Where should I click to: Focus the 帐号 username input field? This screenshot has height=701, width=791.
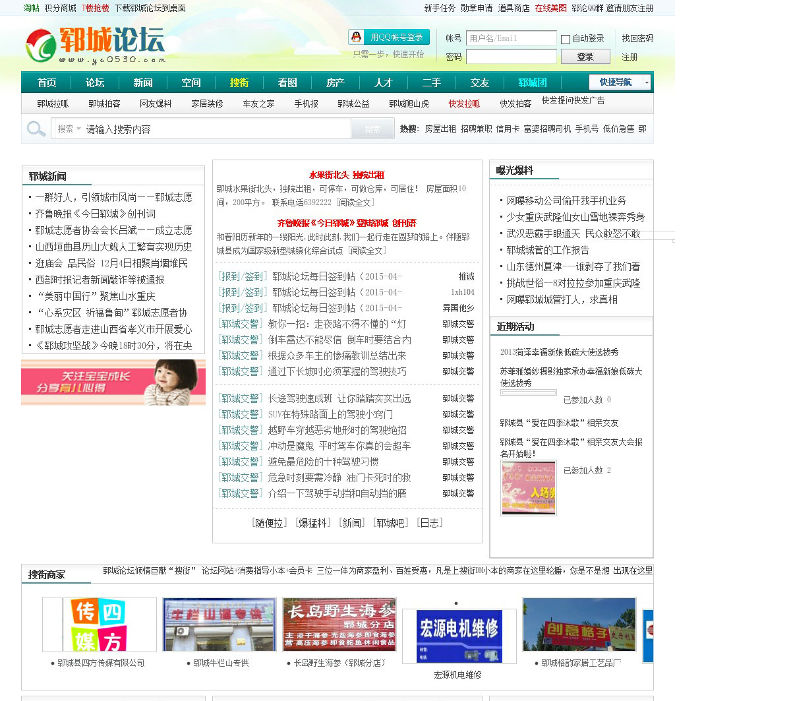pos(512,38)
